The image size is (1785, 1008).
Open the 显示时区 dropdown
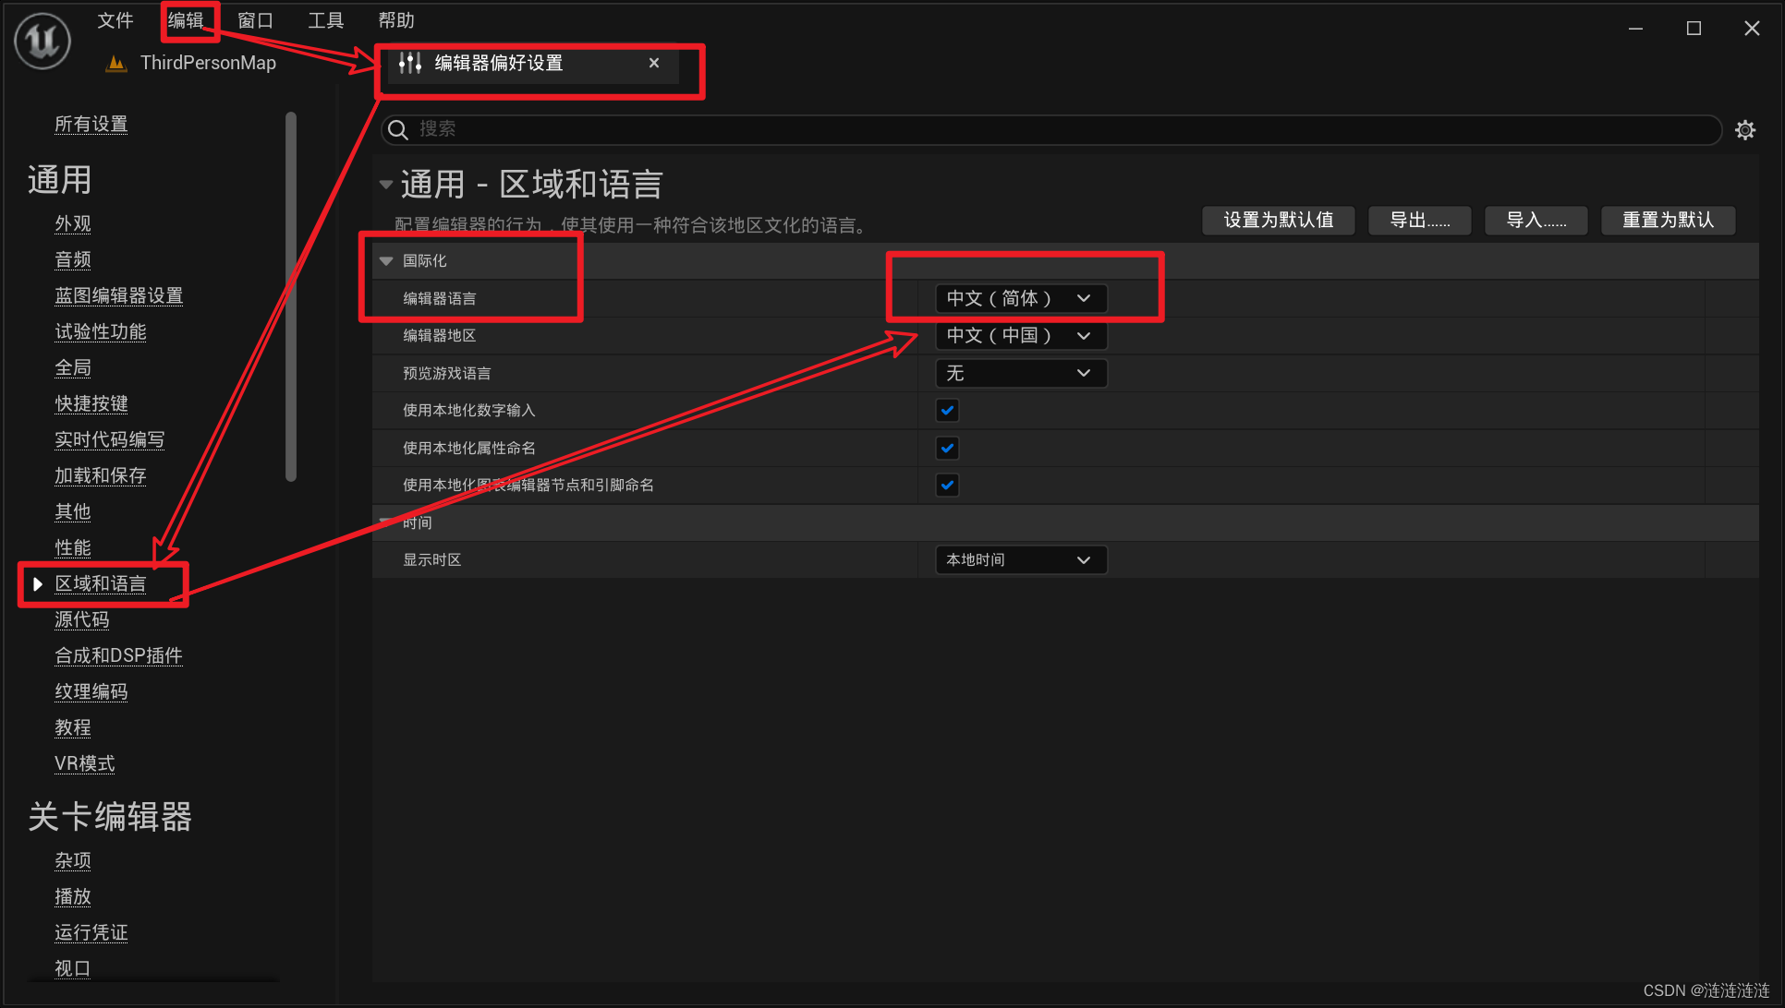click(x=1020, y=559)
